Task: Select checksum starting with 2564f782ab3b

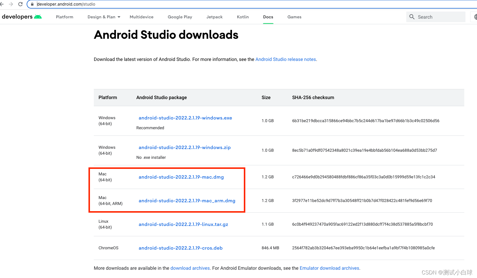Action: pos(363,248)
